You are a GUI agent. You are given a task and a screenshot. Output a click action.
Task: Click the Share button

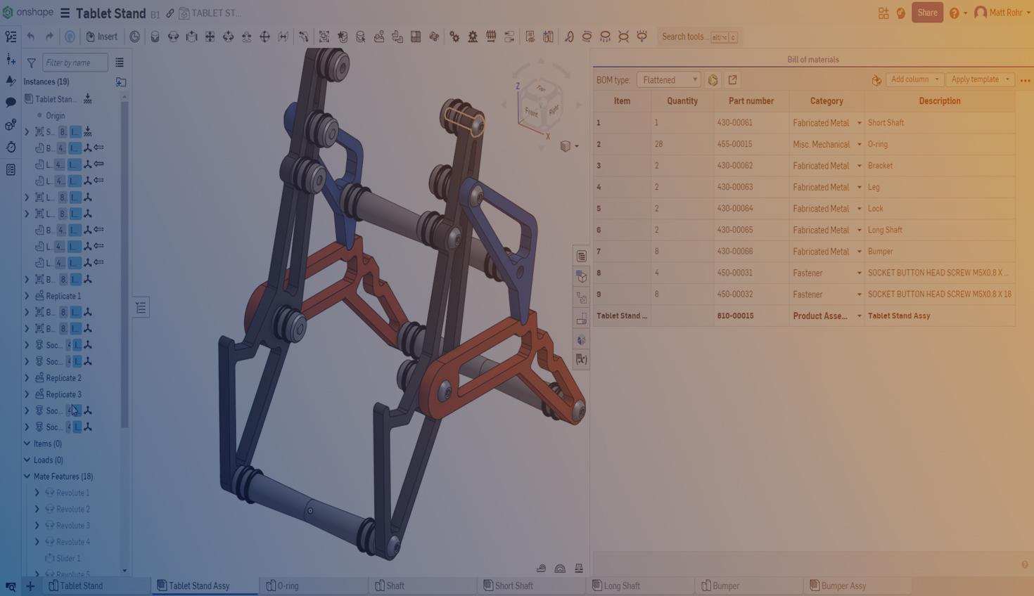click(x=926, y=13)
